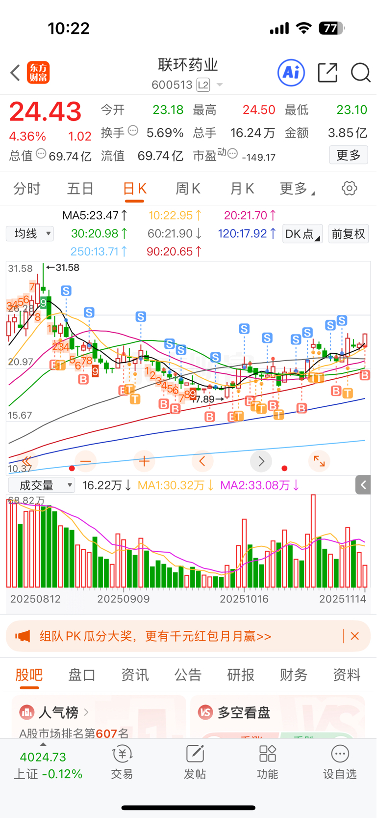
Task: Open 发帖 post composer icon
Action: coord(195,763)
